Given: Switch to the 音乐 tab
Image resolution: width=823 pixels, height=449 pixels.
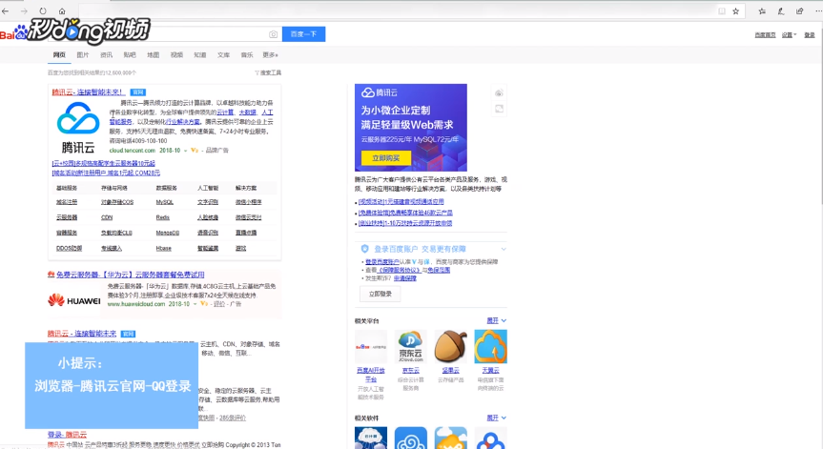Looking at the screenshot, I should pos(247,54).
